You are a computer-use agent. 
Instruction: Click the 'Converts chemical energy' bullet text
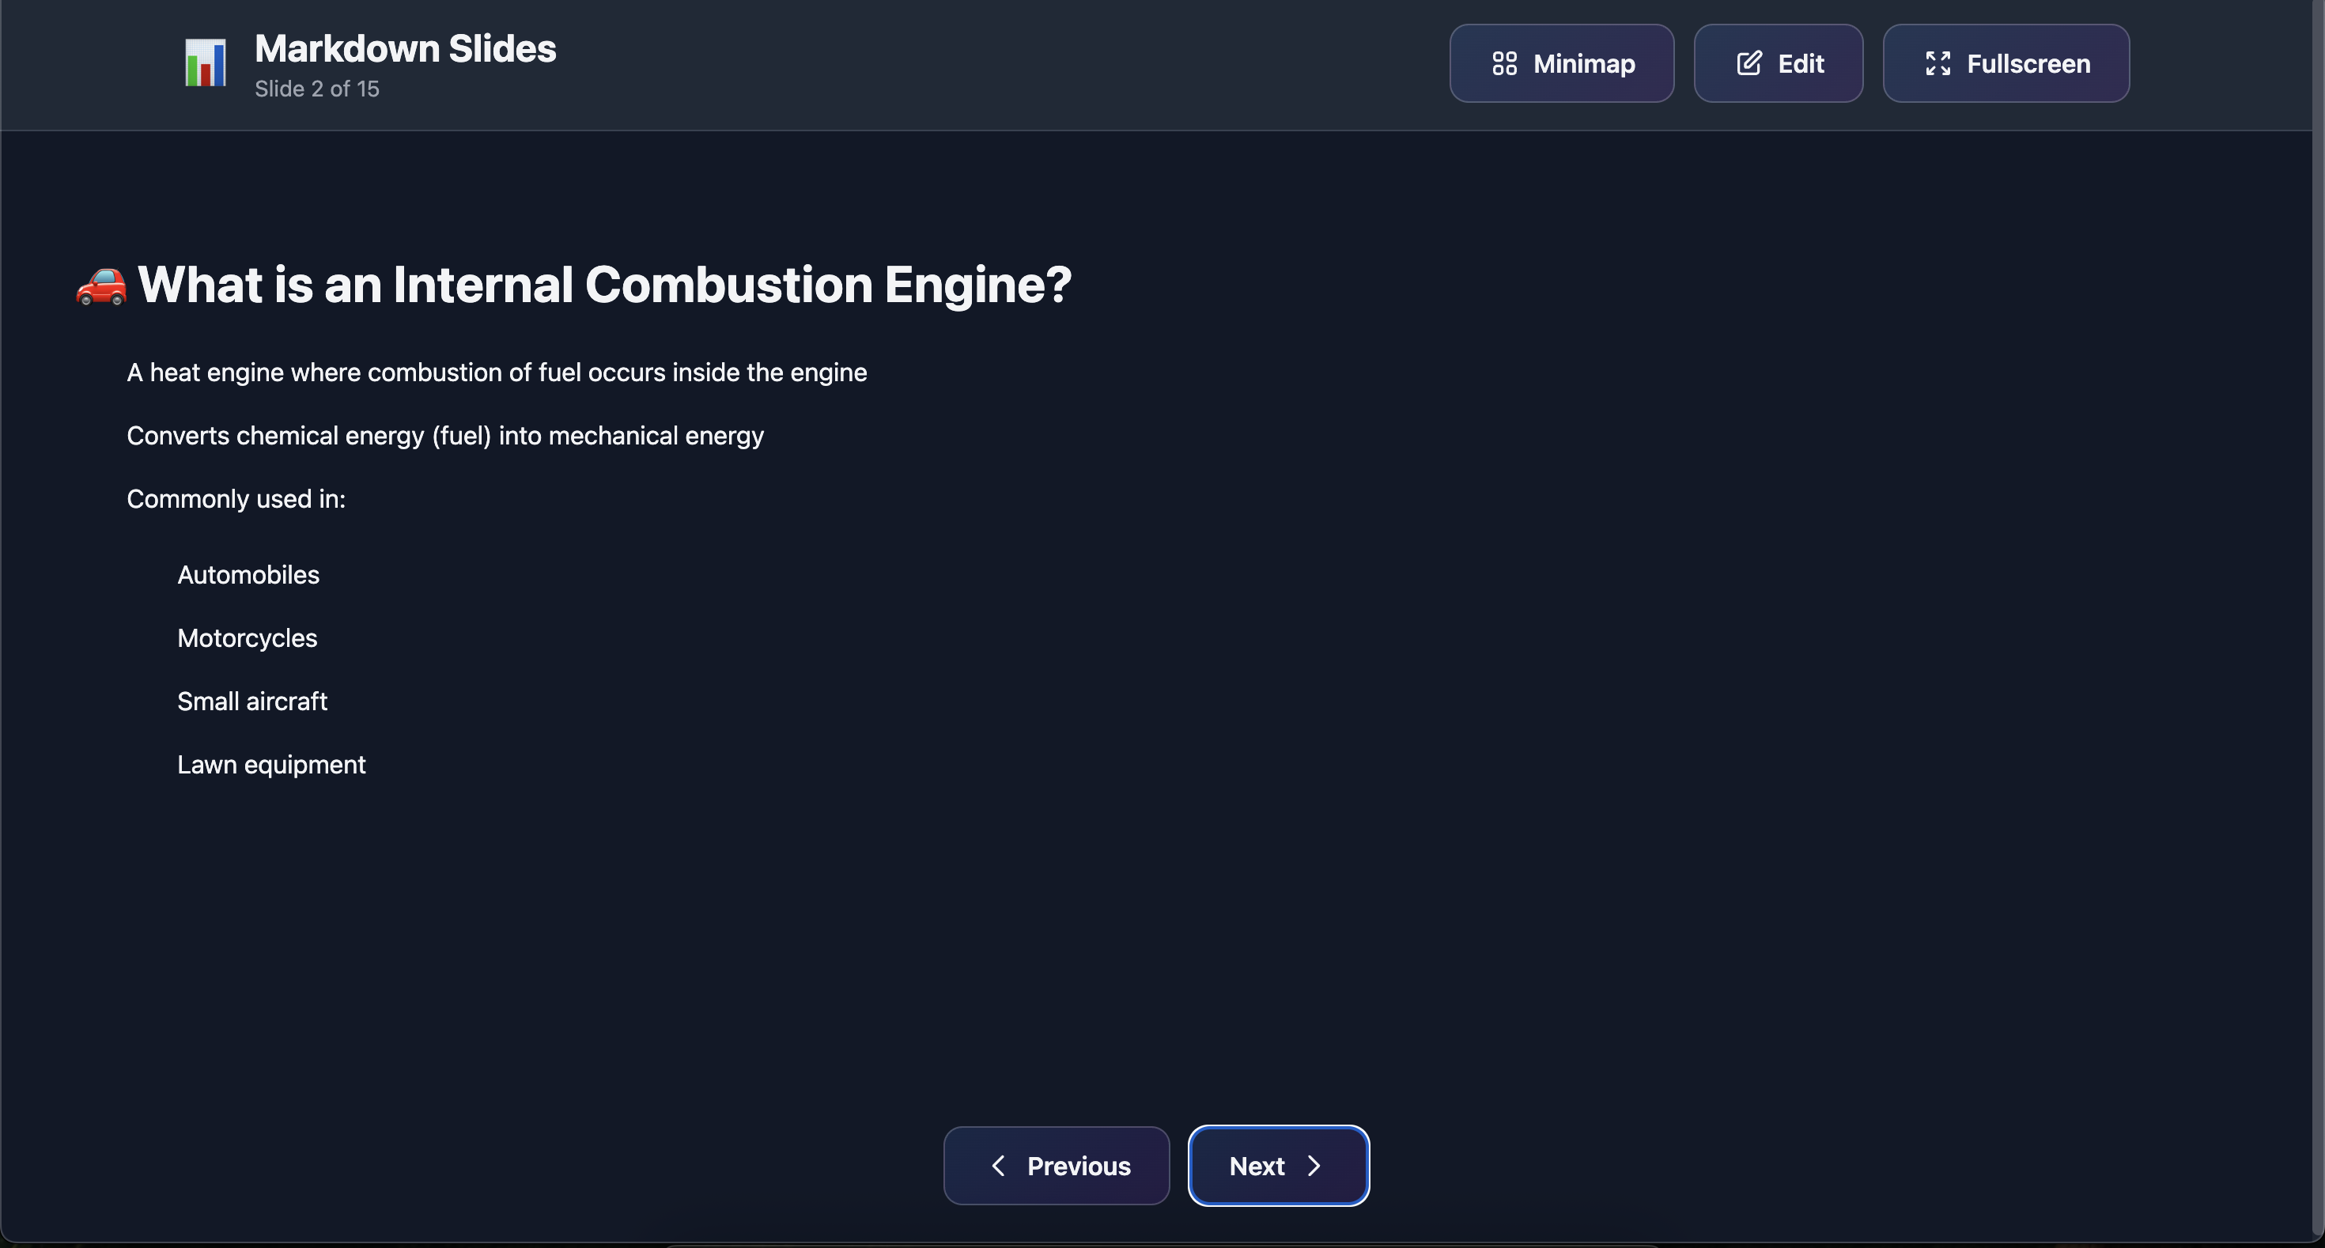445,436
